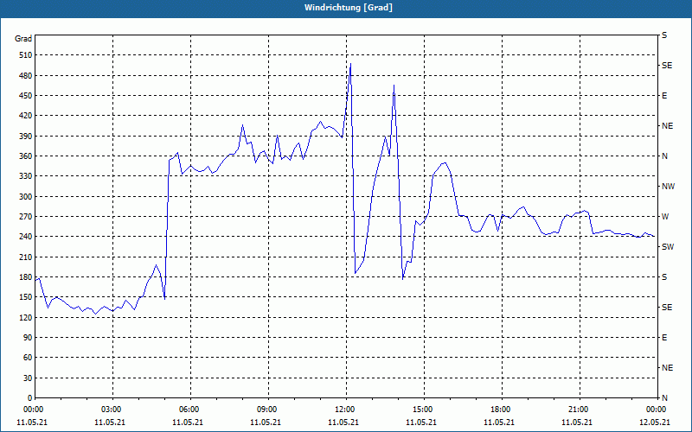The height and width of the screenshot is (432, 692).
Task: Select the 12:00 time label
Action: 343,410
